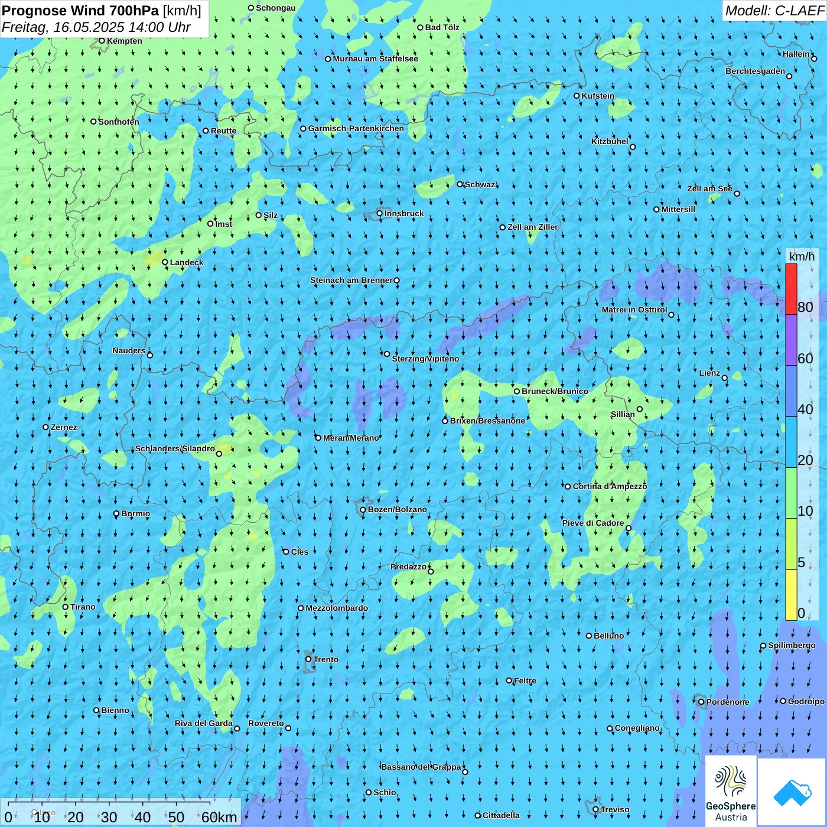Click the 'Belluno' label
Screen dimensions: 827x827
pos(608,636)
